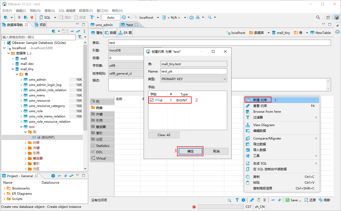The height and width of the screenshot is (211, 341).
Task: Click the magnifier search icon in main toolbar
Action: [210, 17]
